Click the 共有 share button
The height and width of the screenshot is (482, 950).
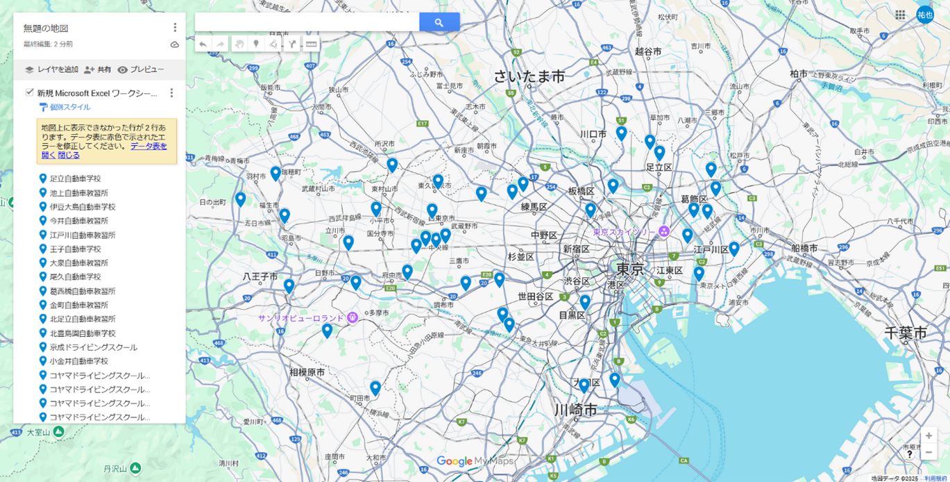[x=97, y=69]
